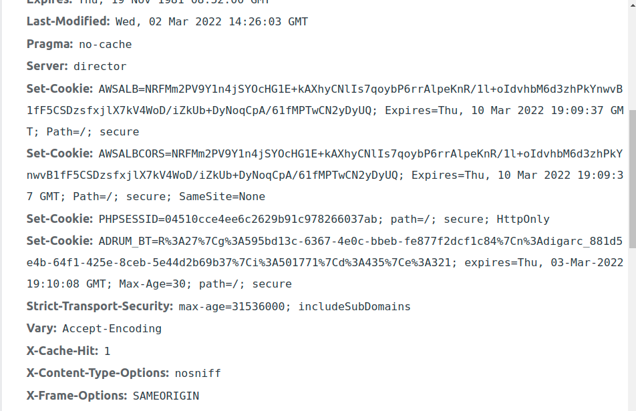Click the Set-Cookie label for AWSALBCORS cookie
Image resolution: width=636 pixels, height=411 pixels.
tap(59, 153)
